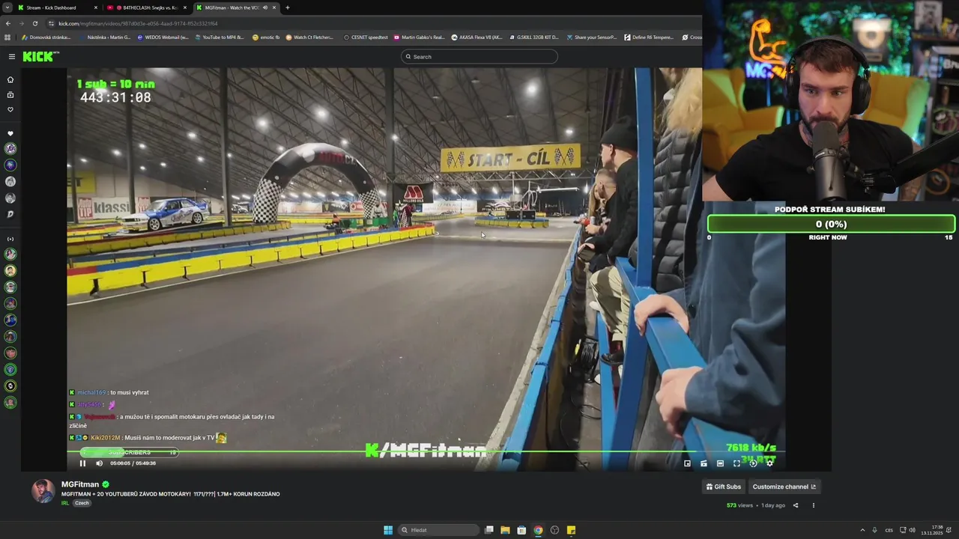The width and height of the screenshot is (959, 539).
Task: Mute the video player volume
Action: 99,463
